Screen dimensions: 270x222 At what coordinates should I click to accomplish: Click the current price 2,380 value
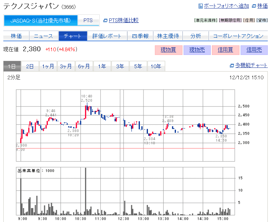[32, 49]
